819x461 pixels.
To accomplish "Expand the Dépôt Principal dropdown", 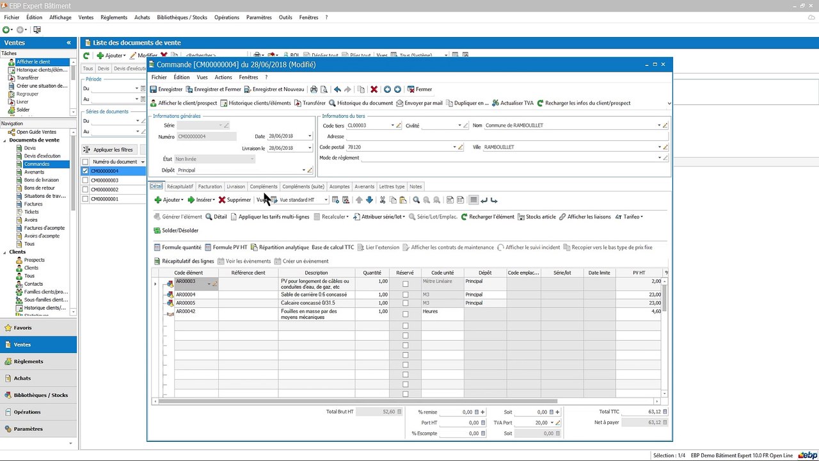I will coord(303,170).
